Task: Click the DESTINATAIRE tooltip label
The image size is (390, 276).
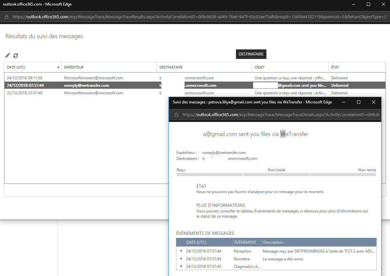Action: coord(251,54)
